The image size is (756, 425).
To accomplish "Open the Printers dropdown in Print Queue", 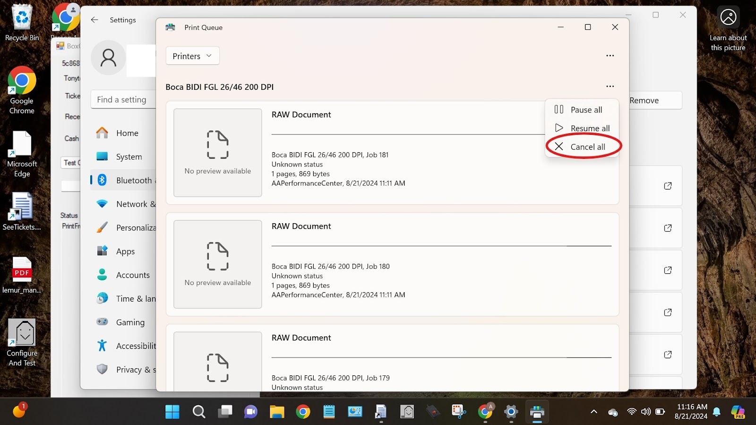I will tap(192, 56).
